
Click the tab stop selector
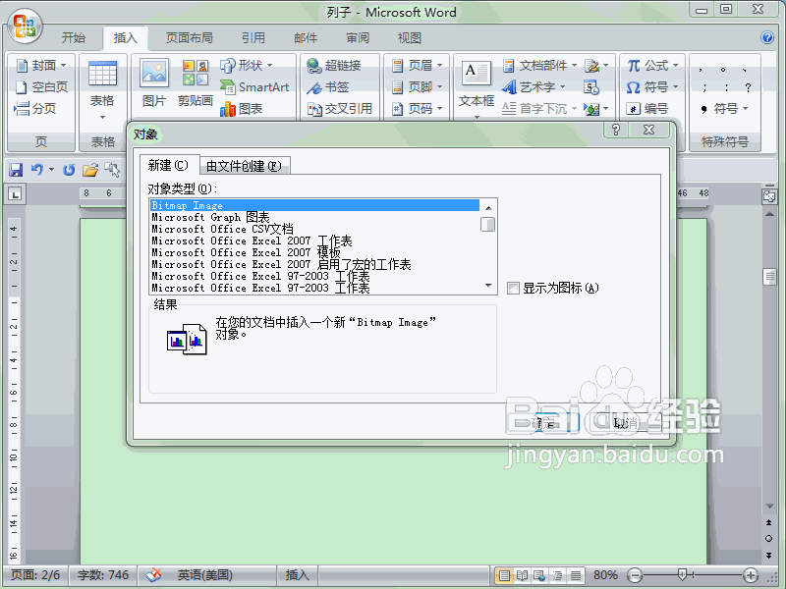click(15, 193)
